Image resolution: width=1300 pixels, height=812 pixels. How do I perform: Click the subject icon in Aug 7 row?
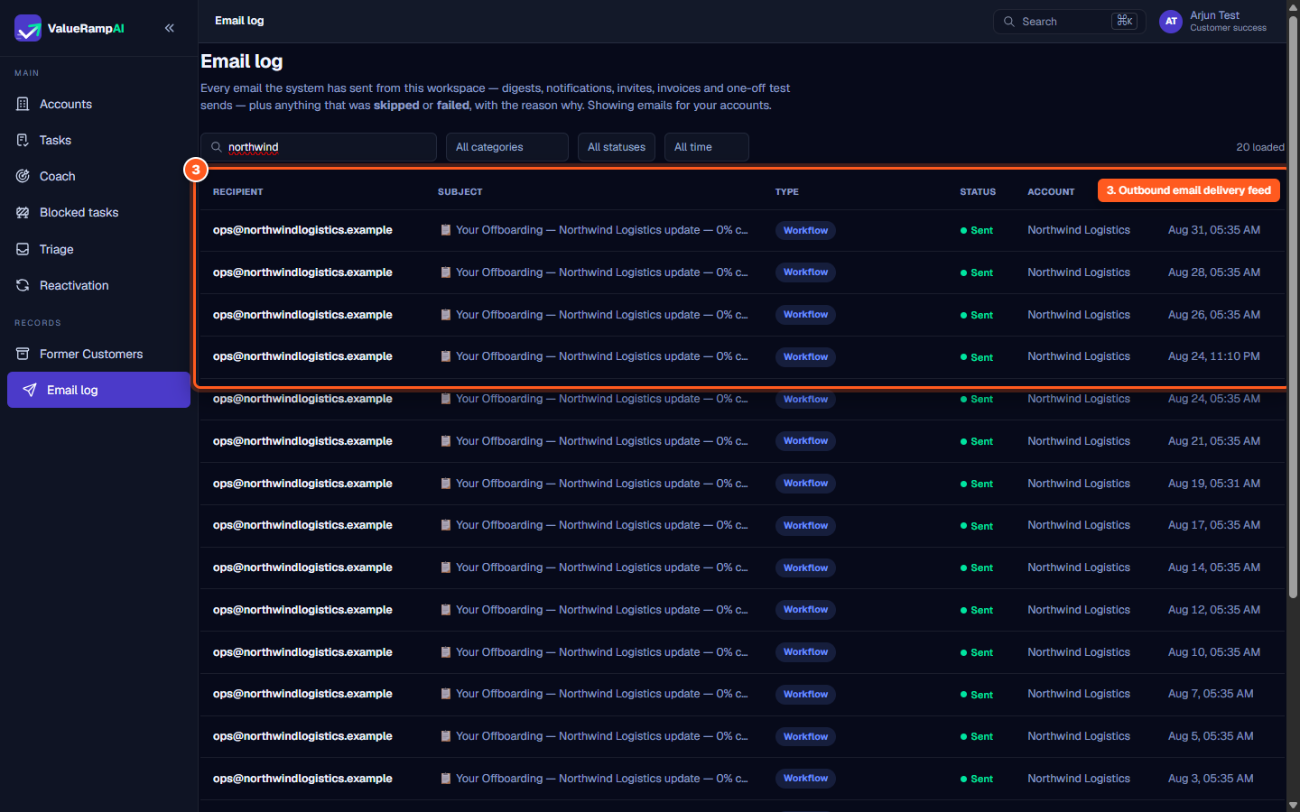click(445, 694)
